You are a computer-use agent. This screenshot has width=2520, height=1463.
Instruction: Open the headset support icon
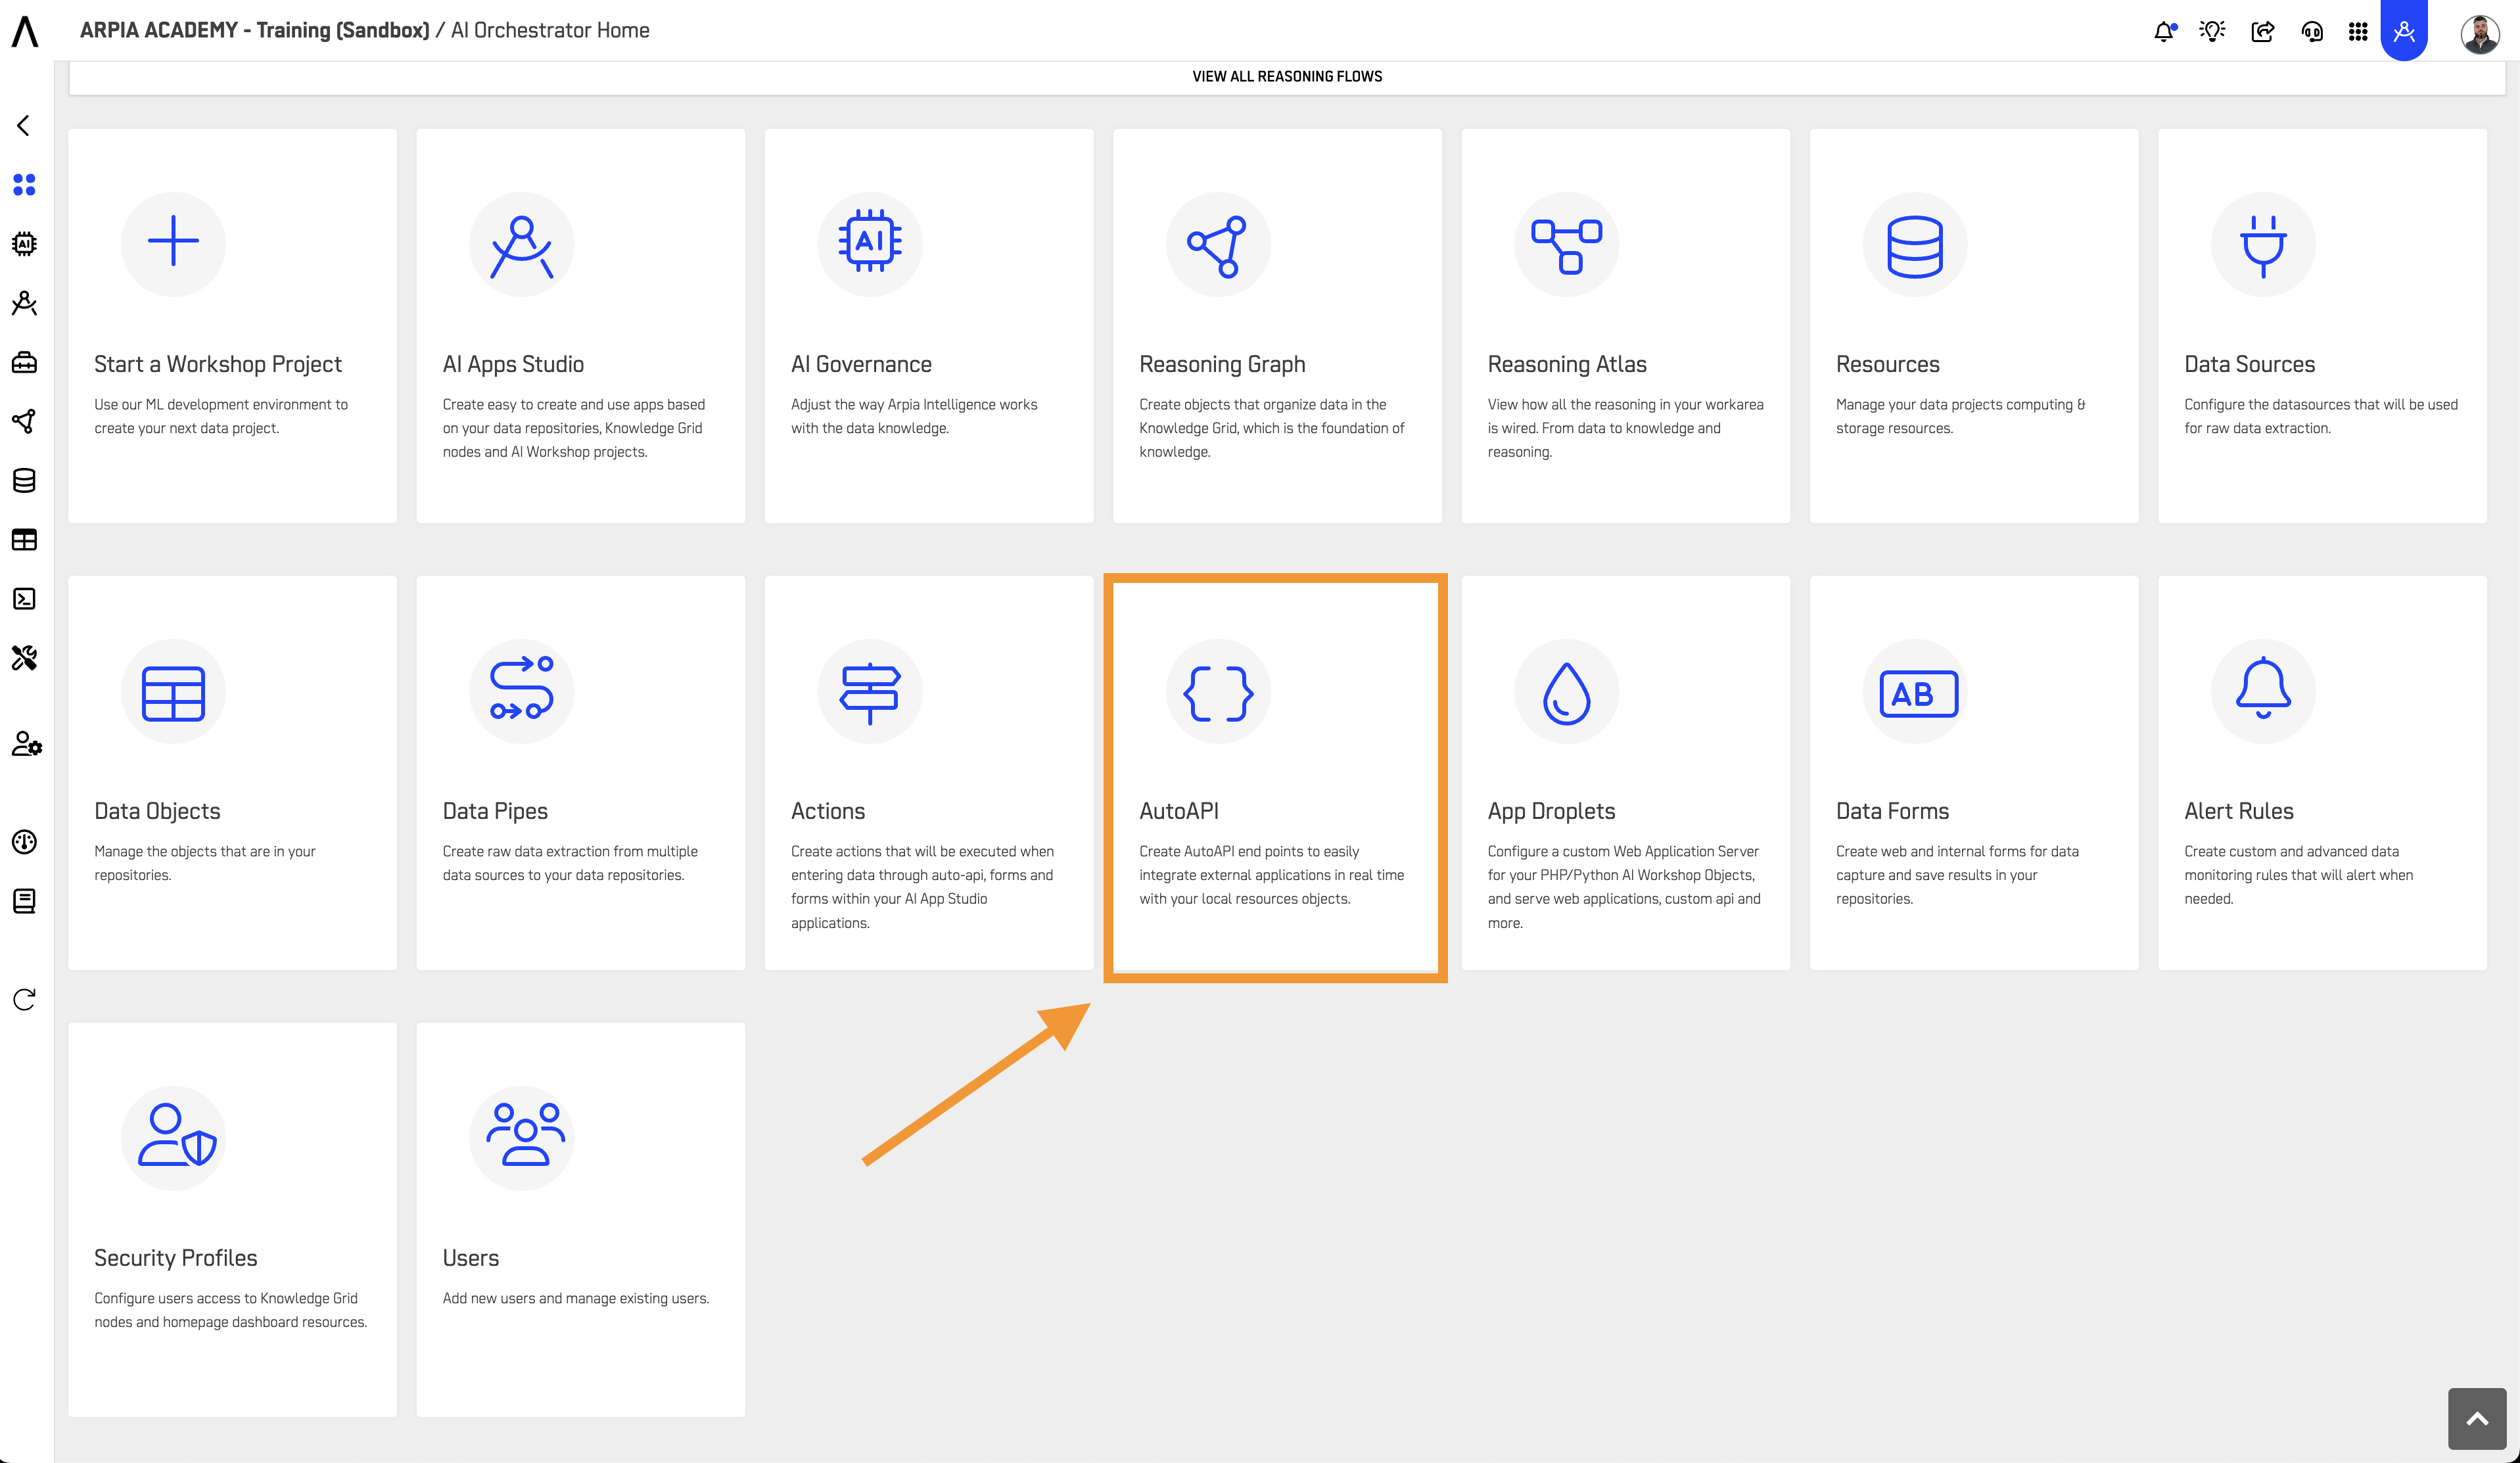2311,31
